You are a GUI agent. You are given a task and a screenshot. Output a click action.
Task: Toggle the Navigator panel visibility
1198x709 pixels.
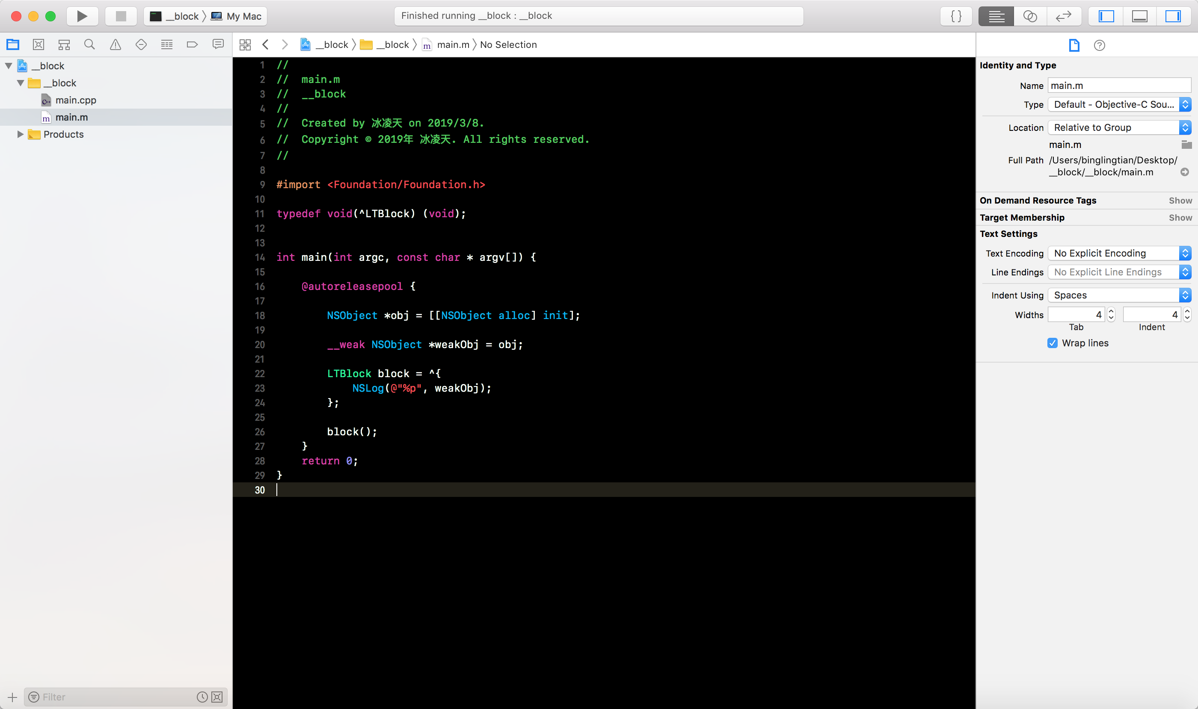[1106, 16]
